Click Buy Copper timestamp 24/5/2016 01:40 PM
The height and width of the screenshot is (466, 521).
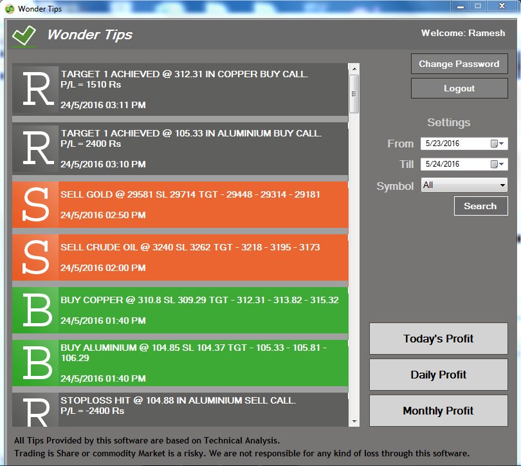pyautogui.click(x=103, y=321)
